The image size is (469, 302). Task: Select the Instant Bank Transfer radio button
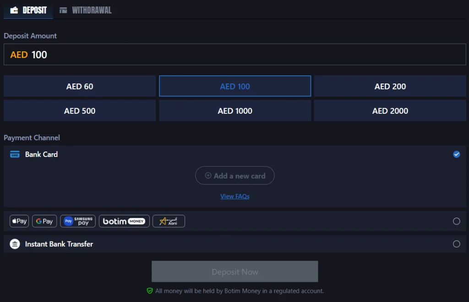[x=457, y=244]
